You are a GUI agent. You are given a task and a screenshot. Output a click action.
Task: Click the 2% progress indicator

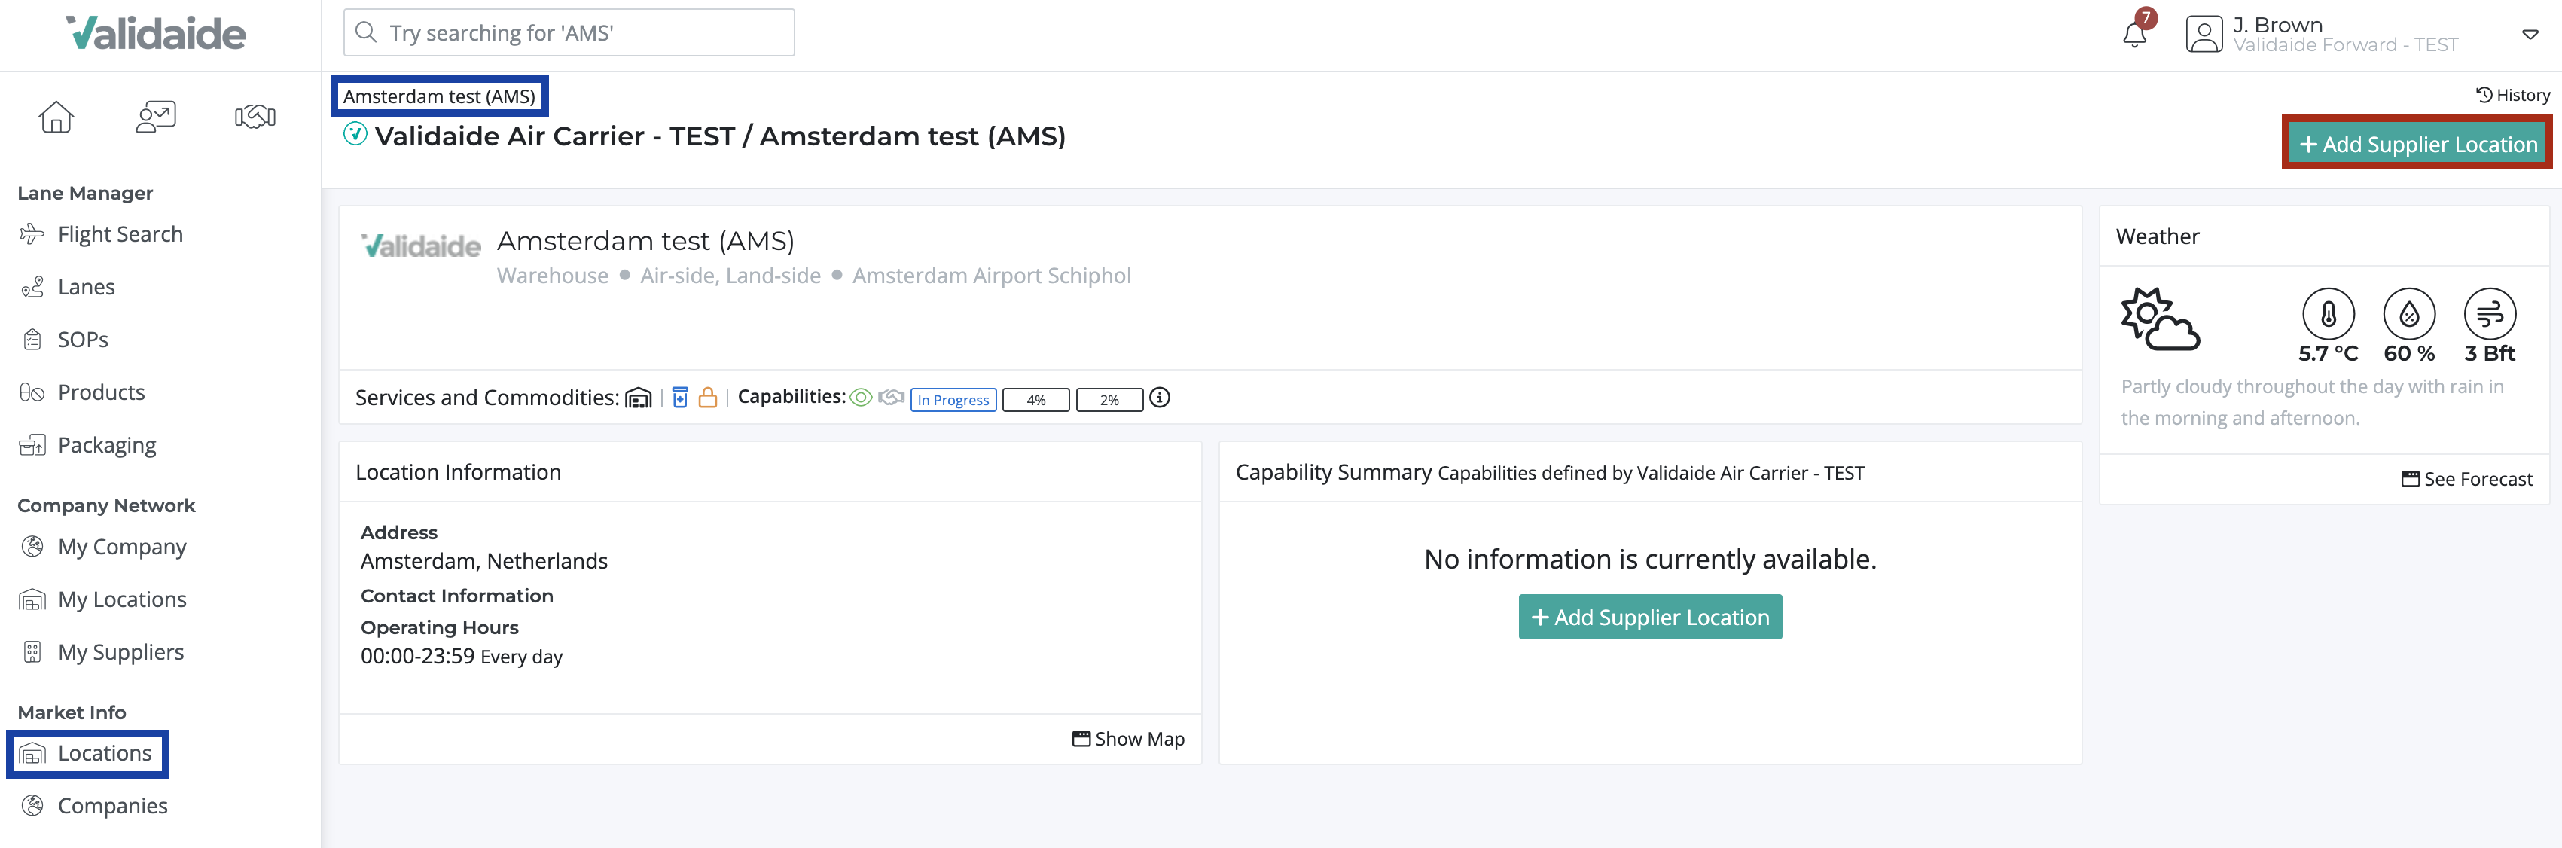pyautogui.click(x=1109, y=400)
